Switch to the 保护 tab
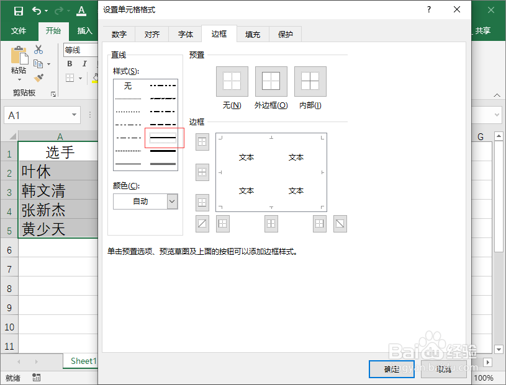The image size is (506, 385). (x=285, y=34)
